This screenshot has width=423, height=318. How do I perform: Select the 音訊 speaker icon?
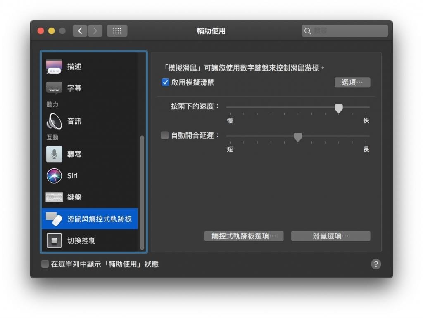(54, 121)
